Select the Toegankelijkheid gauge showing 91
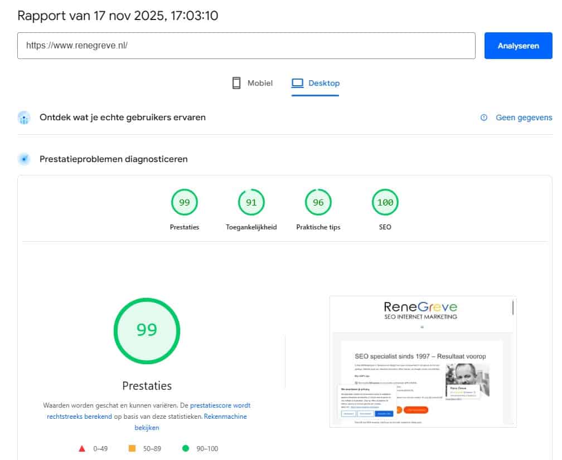The width and height of the screenshot is (562, 460). click(251, 202)
